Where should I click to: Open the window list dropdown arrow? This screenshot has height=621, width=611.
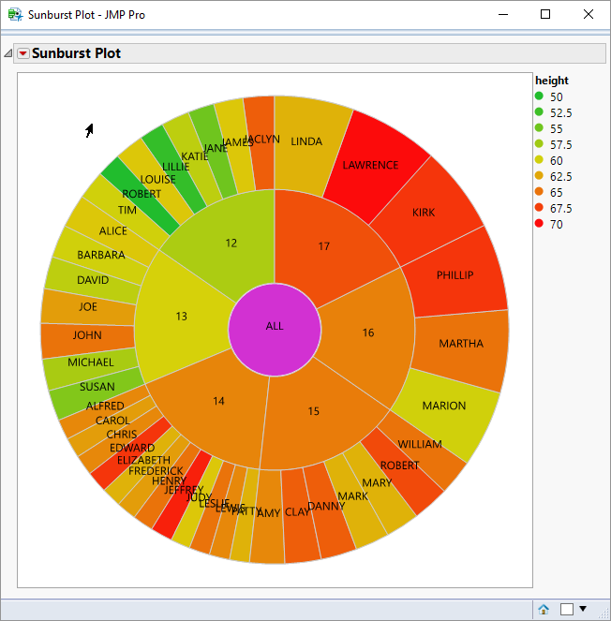point(583,608)
